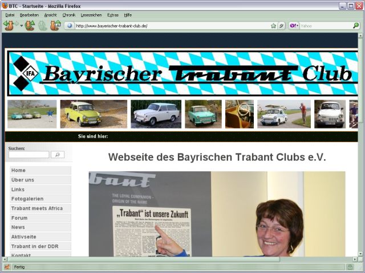Screen dimensions: 365x273
Task: Go back with the cat back arrow
Action: coord(9,26)
